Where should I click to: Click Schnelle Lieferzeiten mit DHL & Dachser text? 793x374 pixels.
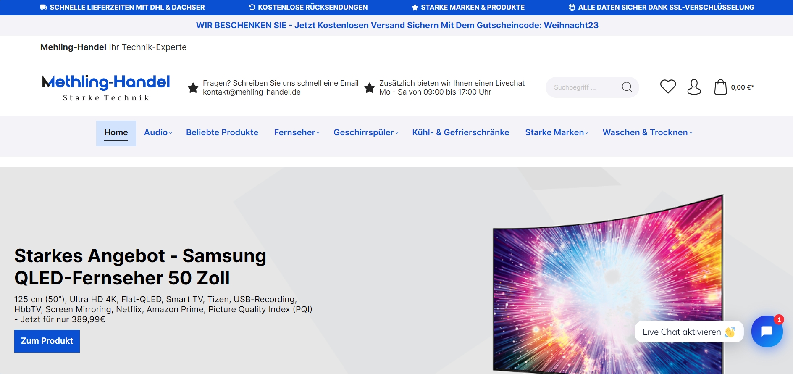(127, 7)
